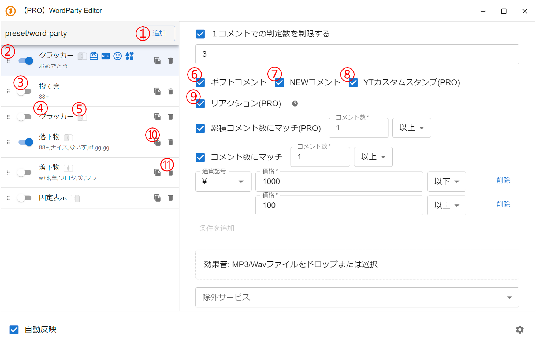Open settings with the gear icon
The height and width of the screenshot is (347, 536).
click(x=520, y=330)
